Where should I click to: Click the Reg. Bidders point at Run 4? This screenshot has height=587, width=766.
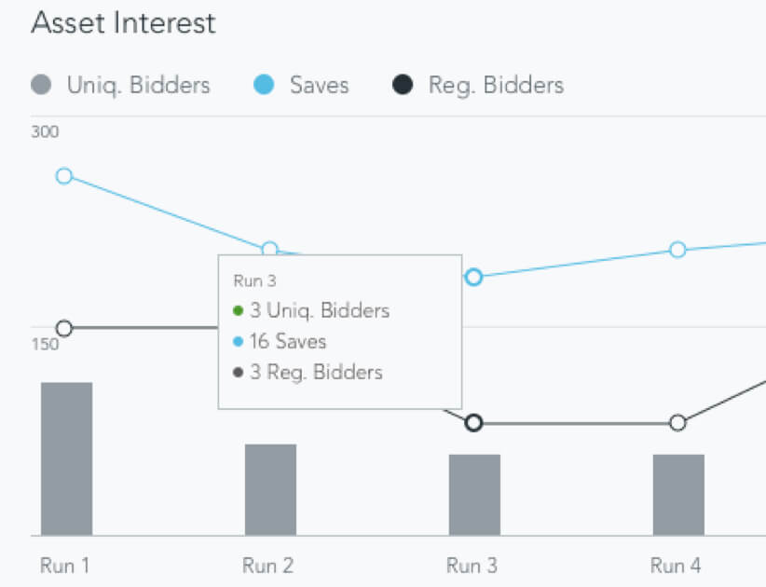(677, 423)
